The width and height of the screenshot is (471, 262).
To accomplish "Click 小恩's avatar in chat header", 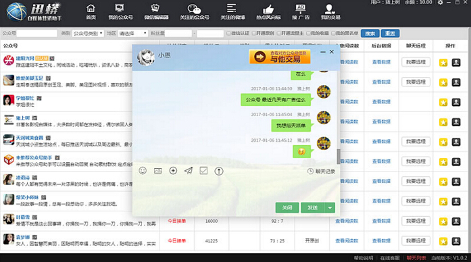I will tap(146, 57).
